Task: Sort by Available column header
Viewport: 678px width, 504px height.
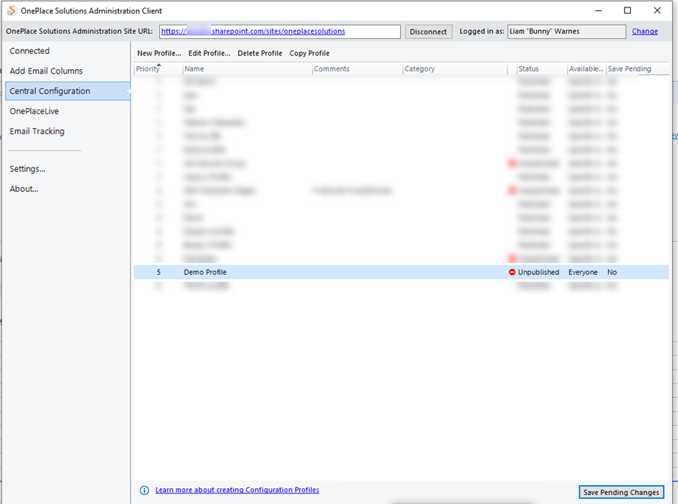Action: pyautogui.click(x=586, y=69)
